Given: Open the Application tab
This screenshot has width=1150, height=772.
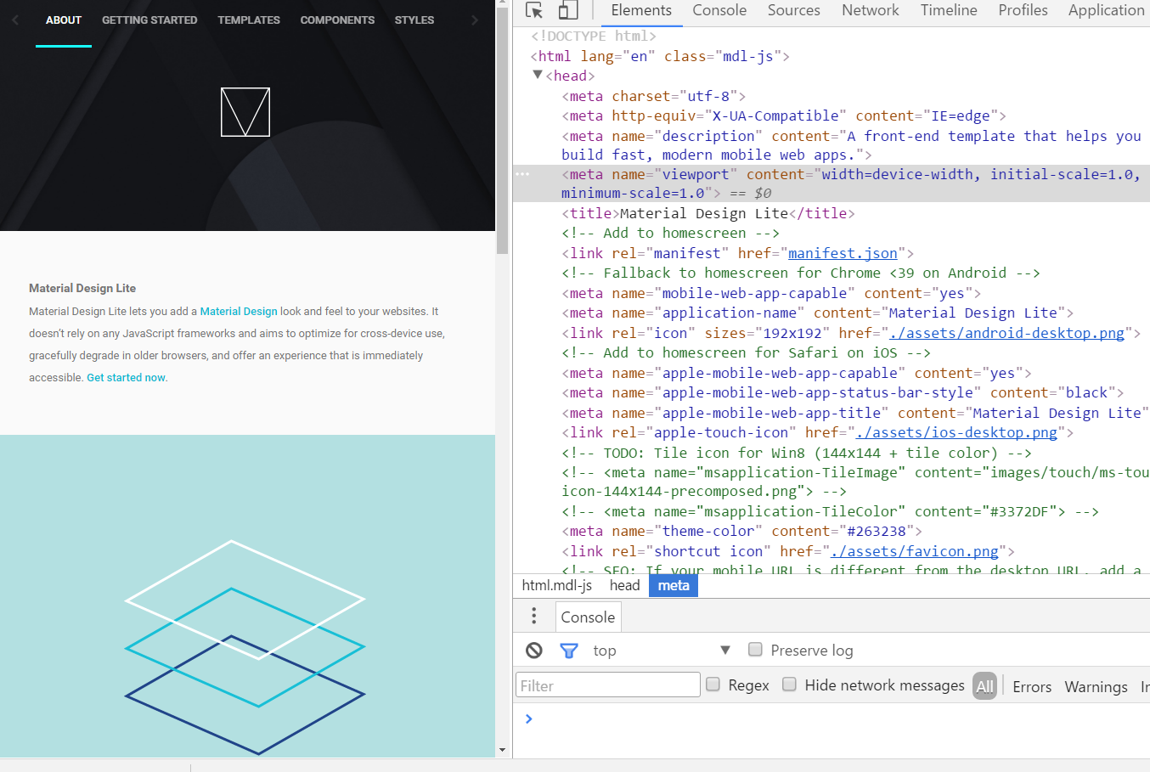Looking at the screenshot, I should 1106,10.
